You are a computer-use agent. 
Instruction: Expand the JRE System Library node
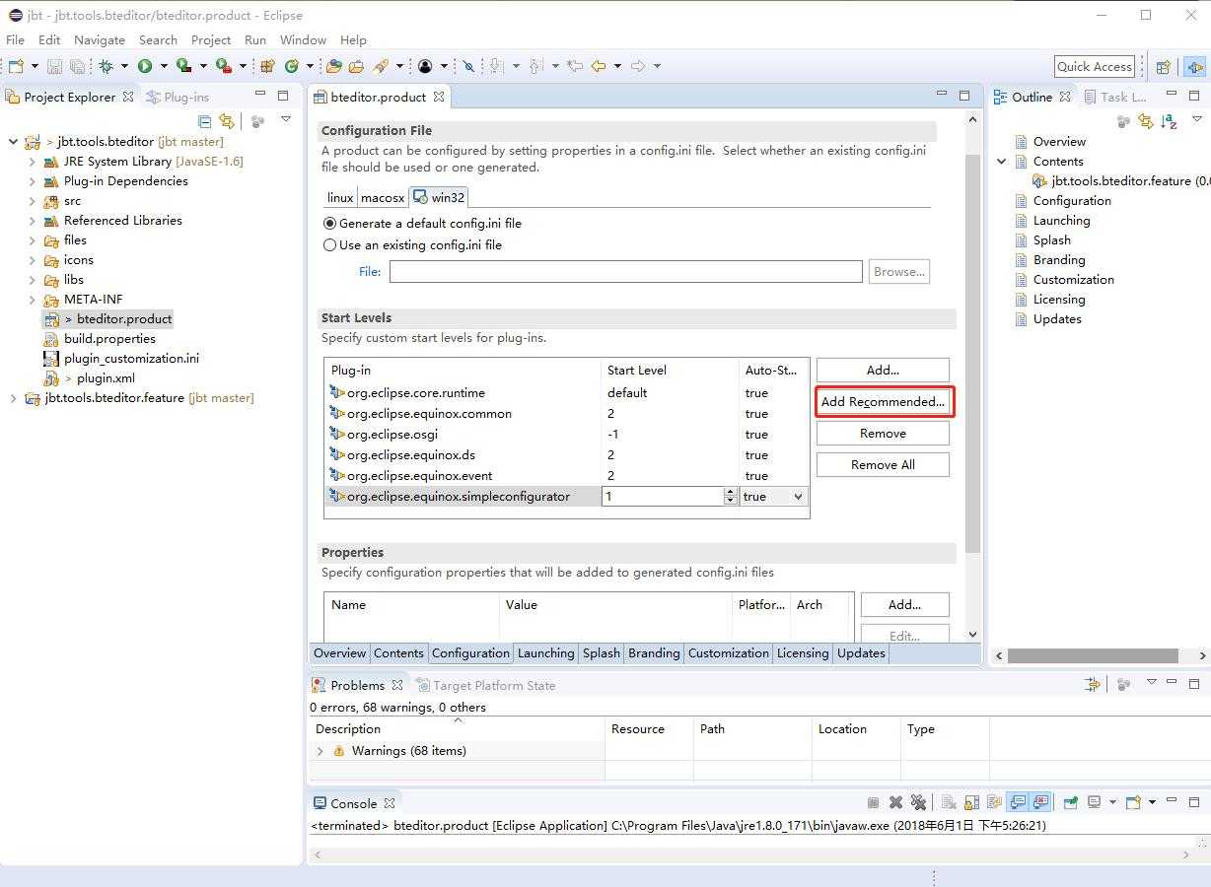32,162
